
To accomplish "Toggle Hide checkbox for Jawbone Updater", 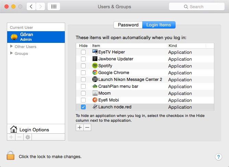I will coord(83,59).
